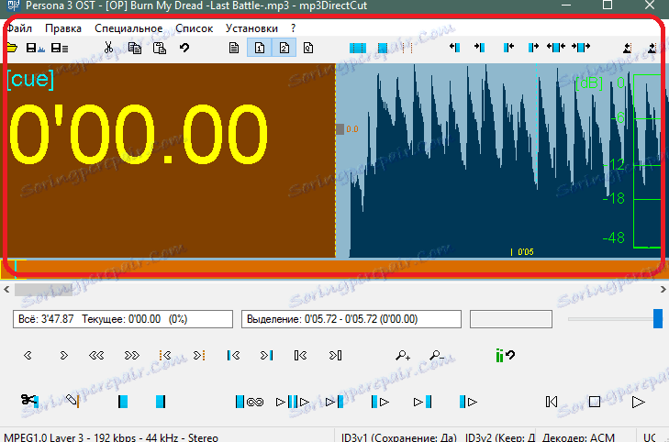Open the Правка menu
Image resolution: width=669 pixels, height=442 pixels.
click(63, 28)
